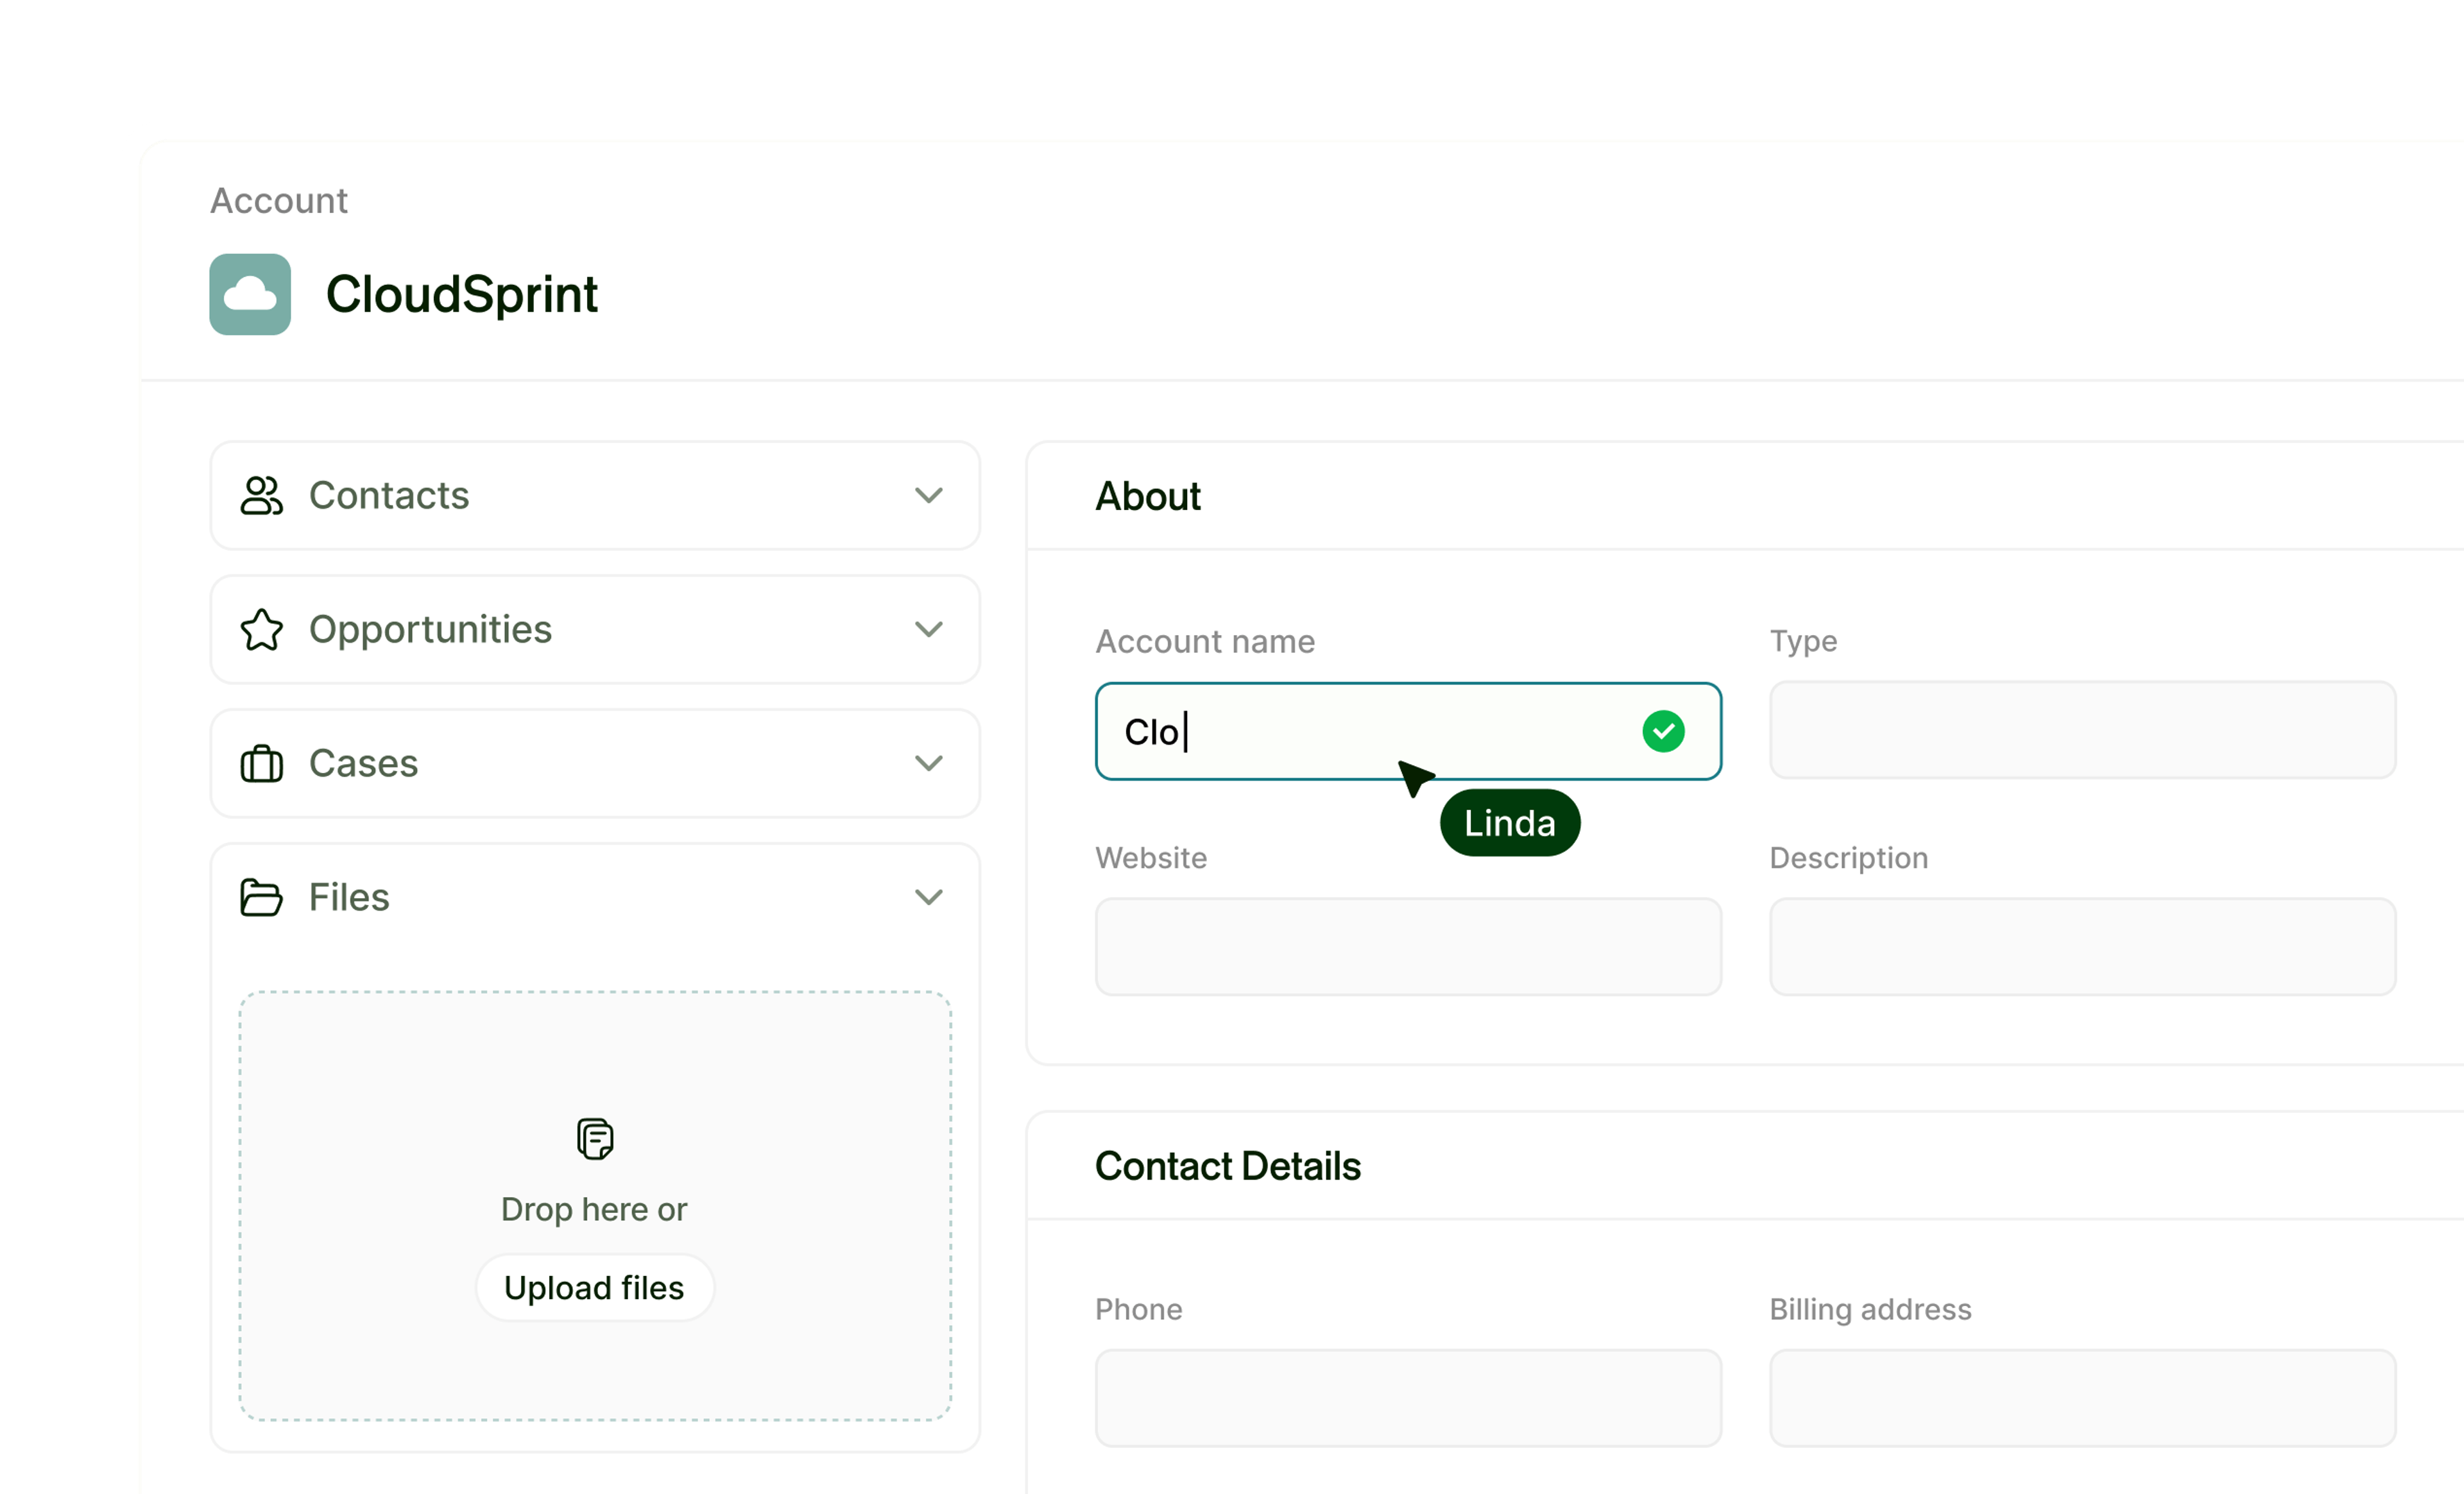Image resolution: width=2464 pixels, height=1494 pixels.
Task: Expand the Opportunities section chevron
Action: [x=928, y=629]
